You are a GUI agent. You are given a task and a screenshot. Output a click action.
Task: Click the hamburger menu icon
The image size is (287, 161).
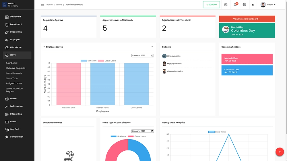point(42,5)
